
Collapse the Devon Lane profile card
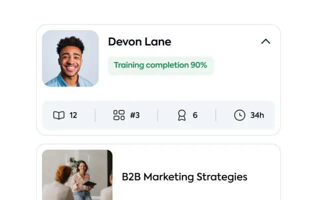[x=265, y=41]
